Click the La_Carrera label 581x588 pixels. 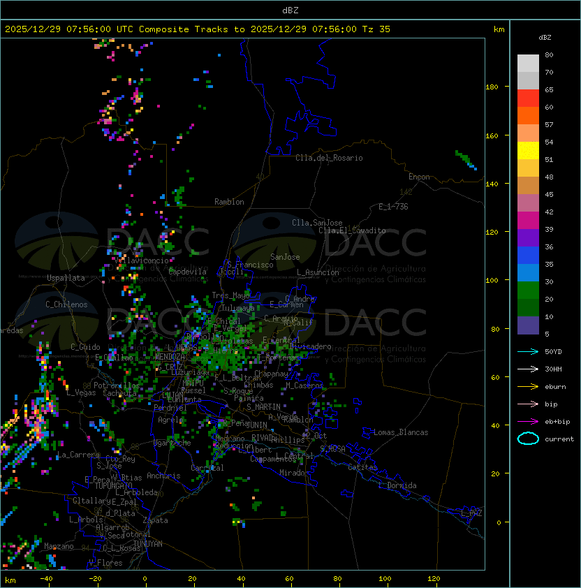pos(79,455)
